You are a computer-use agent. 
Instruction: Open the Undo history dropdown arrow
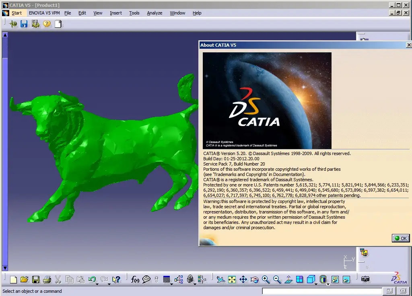97,284
